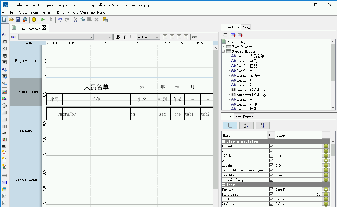This screenshot has height=207, width=337.
Task: Open the Extras menu
Action: [x=73, y=12]
